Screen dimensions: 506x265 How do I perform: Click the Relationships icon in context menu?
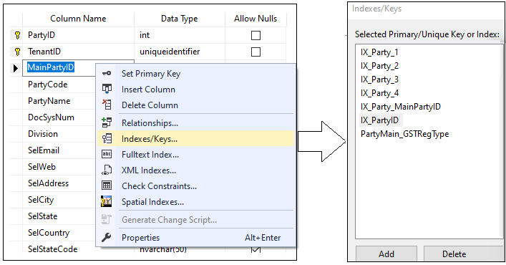(107, 122)
